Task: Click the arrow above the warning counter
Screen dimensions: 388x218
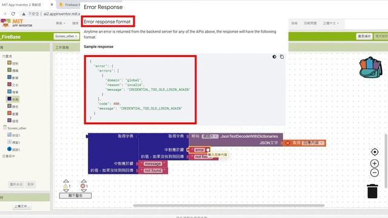Action: [66, 181]
